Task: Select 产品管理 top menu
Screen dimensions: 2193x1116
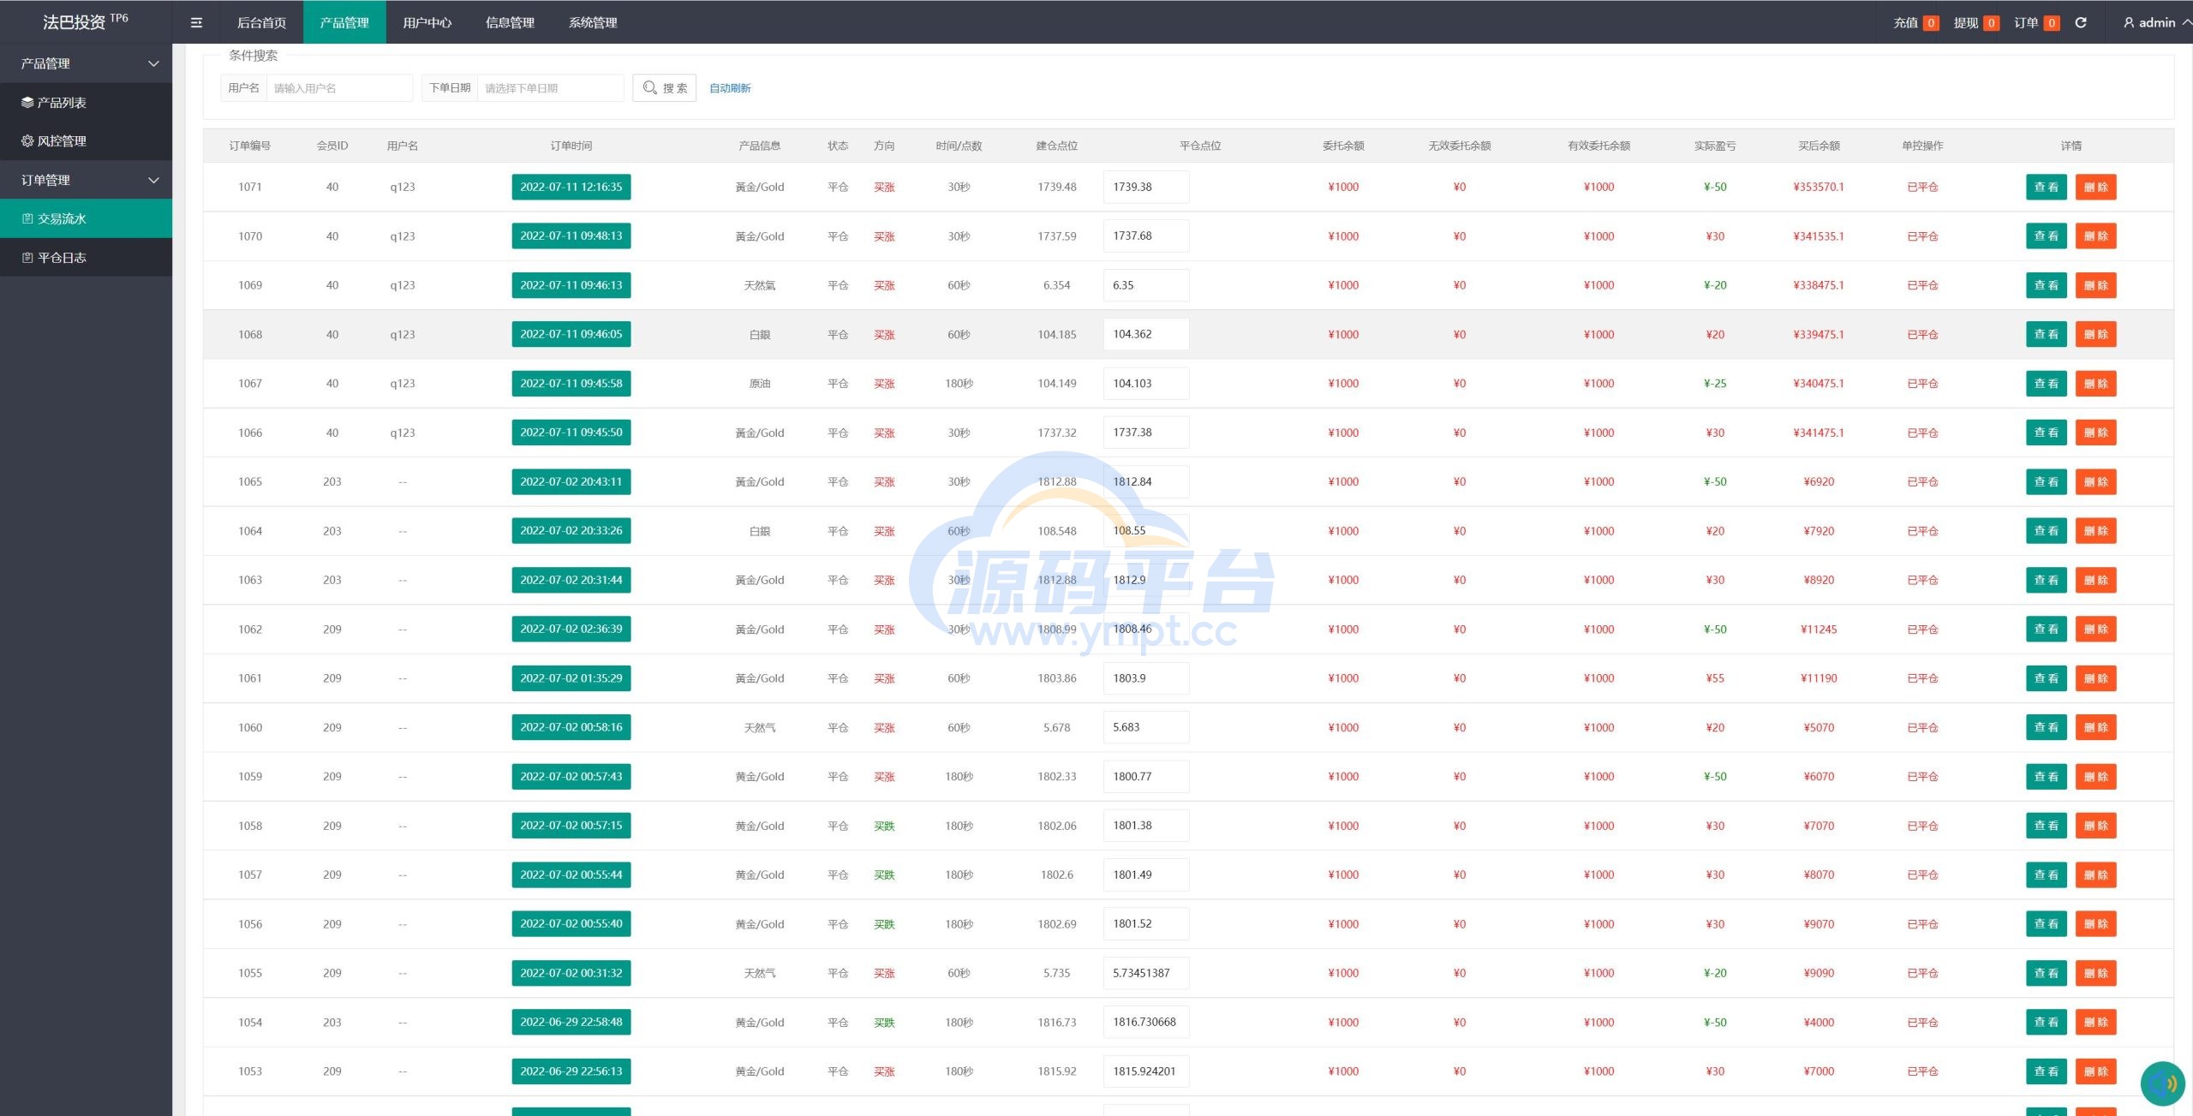Action: (344, 22)
